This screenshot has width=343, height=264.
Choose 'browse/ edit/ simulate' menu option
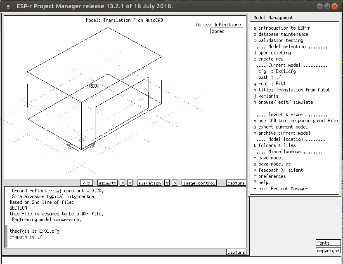283,102
